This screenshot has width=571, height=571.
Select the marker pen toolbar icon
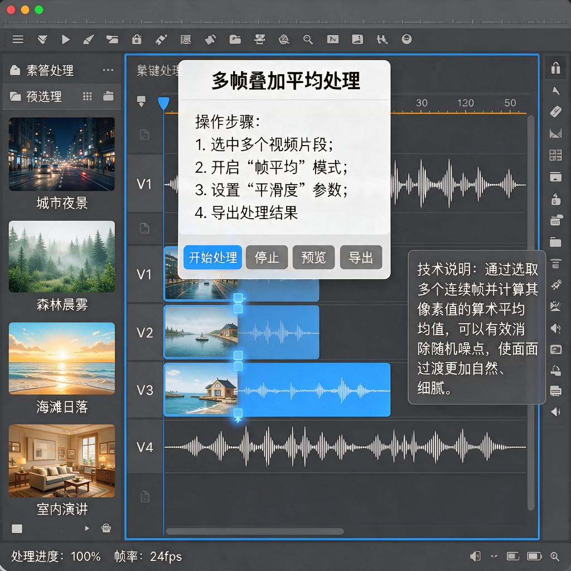coord(161,40)
